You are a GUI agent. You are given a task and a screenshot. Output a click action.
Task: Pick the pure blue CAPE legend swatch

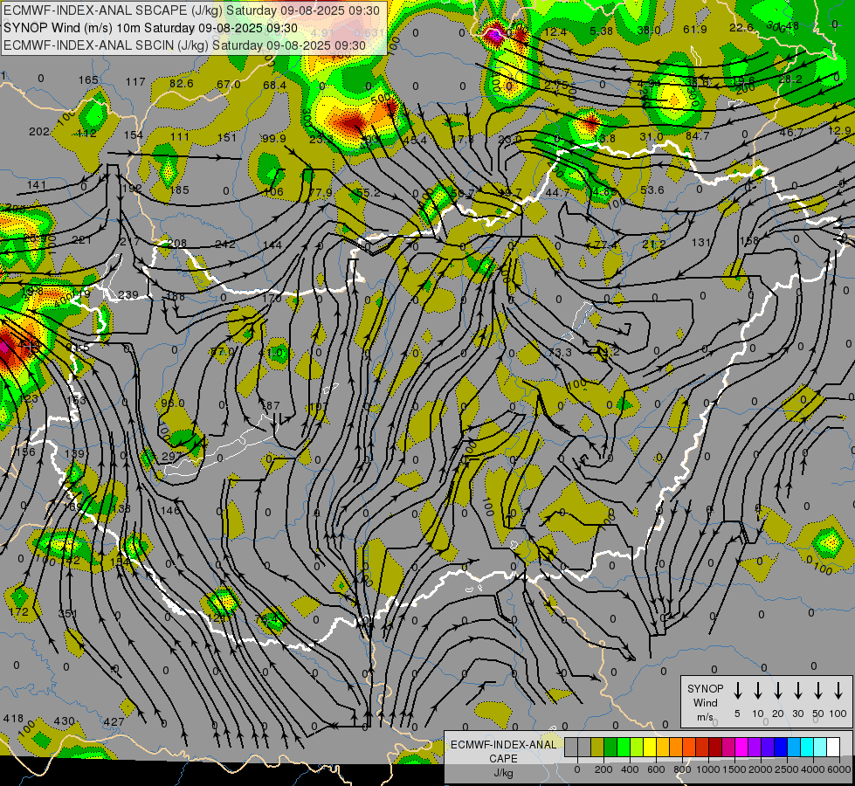(780, 748)
